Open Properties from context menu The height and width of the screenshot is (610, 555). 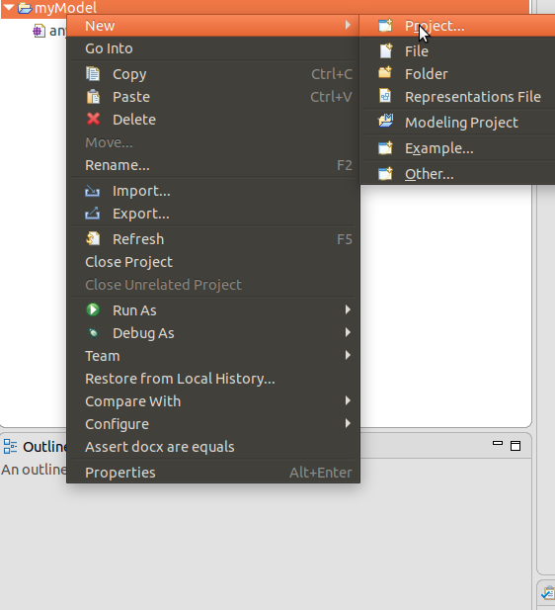213,473
